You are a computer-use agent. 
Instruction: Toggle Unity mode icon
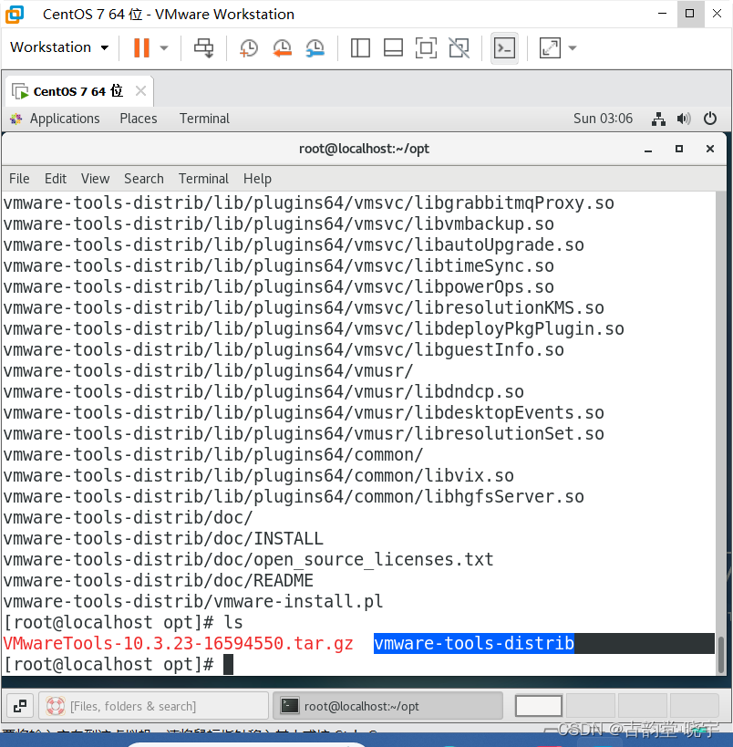[459, 47]
